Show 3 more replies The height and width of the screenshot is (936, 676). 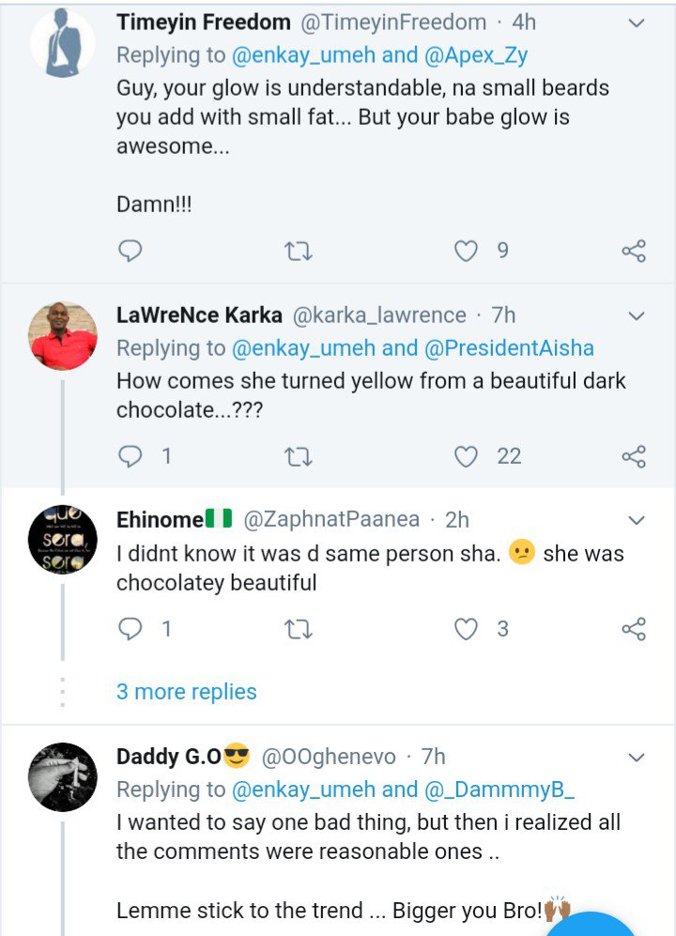point(186,692)
